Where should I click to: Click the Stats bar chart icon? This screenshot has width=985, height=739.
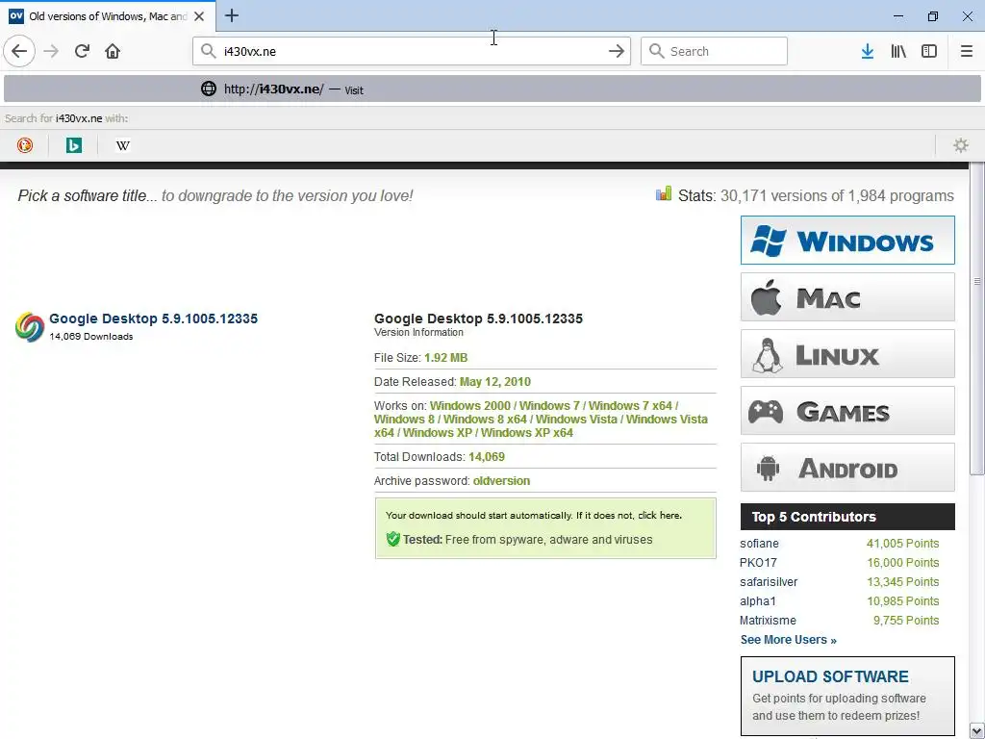(x=664, y=193)
